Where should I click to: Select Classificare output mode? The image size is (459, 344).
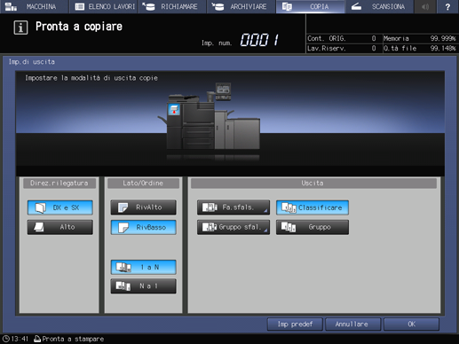pos(313,207)
